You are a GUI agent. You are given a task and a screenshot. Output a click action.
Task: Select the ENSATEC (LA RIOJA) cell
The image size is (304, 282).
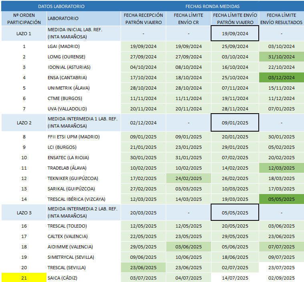[x=84, y=158]
